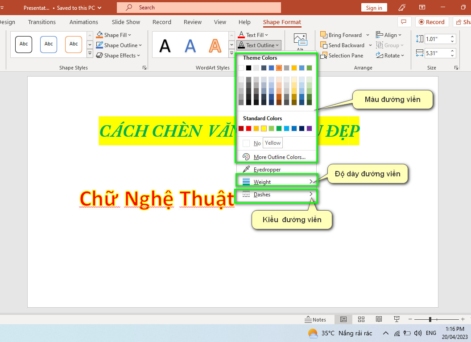Click the red Record button
This screenshot has width=471, height=342.
(432, 22)
